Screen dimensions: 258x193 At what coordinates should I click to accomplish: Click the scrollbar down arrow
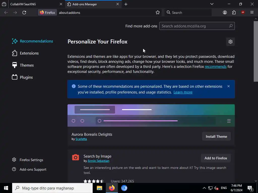256,181
